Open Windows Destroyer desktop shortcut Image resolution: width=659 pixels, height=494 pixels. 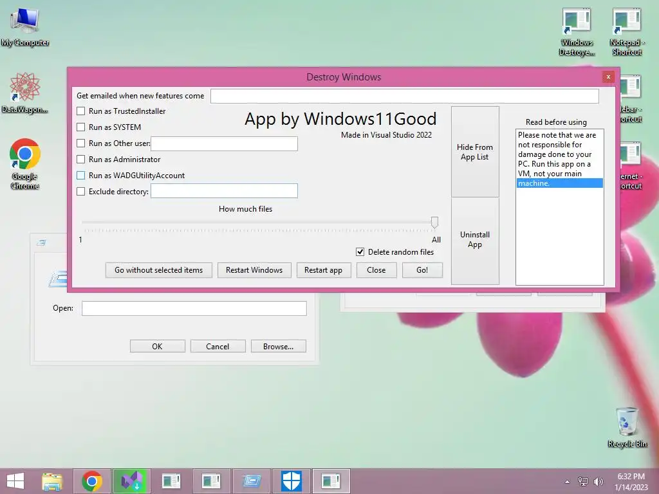577,32
